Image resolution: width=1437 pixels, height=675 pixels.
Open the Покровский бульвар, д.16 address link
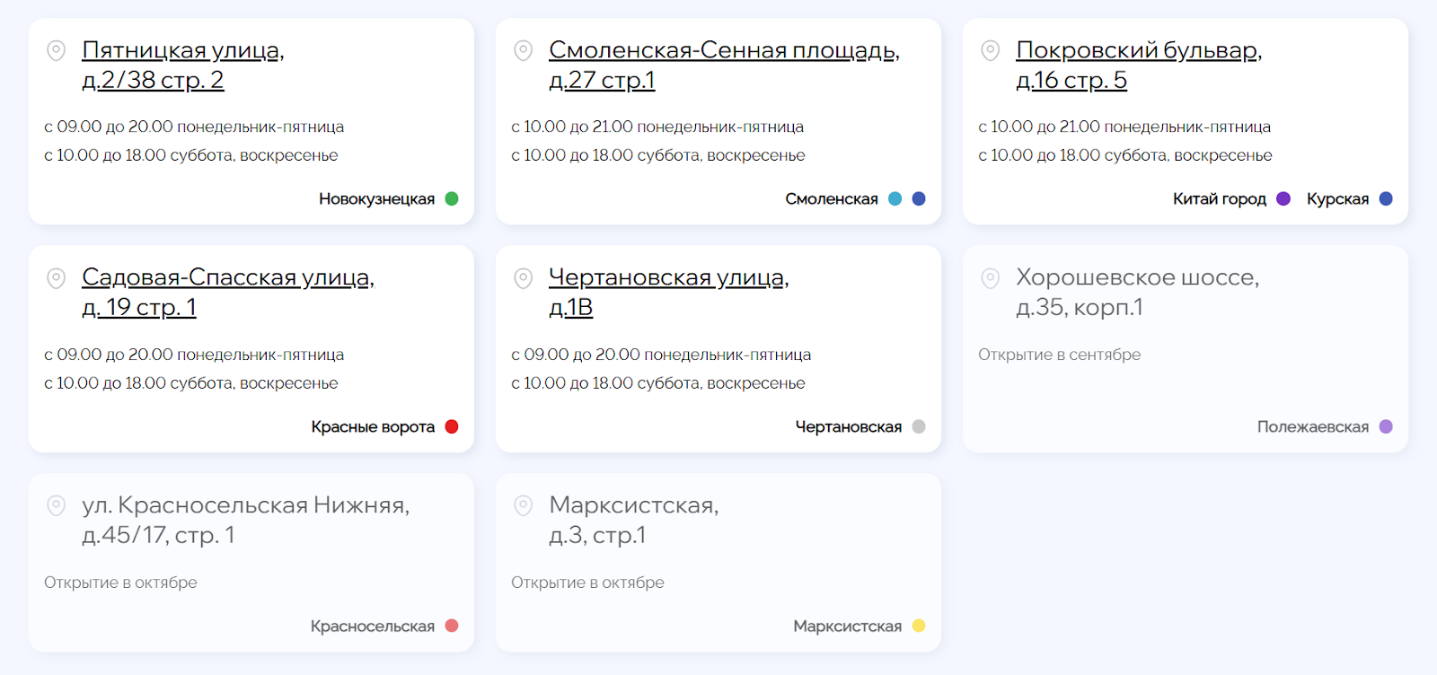(1139, 65)
